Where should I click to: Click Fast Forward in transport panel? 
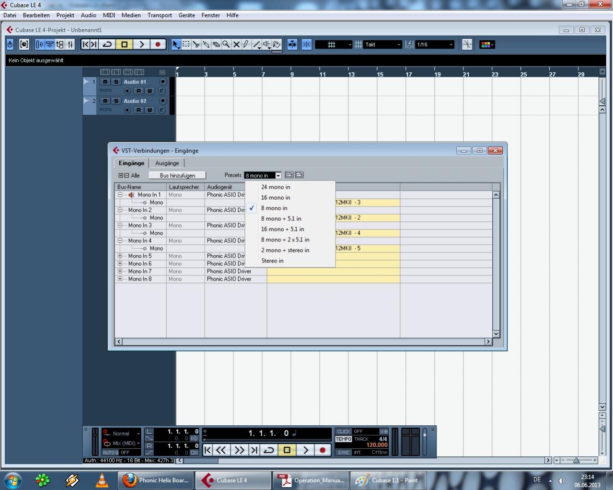tap(239, 450)
